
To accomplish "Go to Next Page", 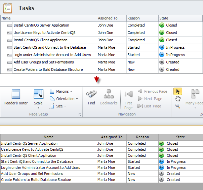I will coord(150,99).
